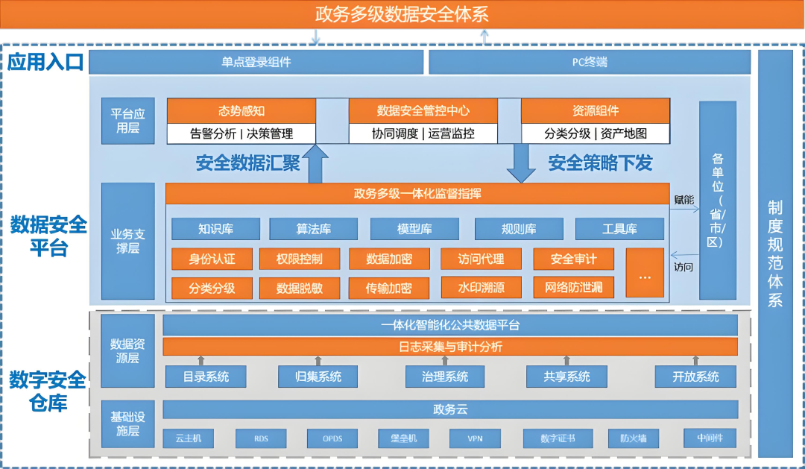Image resolution: width=805 pixels, height=469 pixels.
Task: Select the 工具库 box
Action: click(x=619, y=229)
